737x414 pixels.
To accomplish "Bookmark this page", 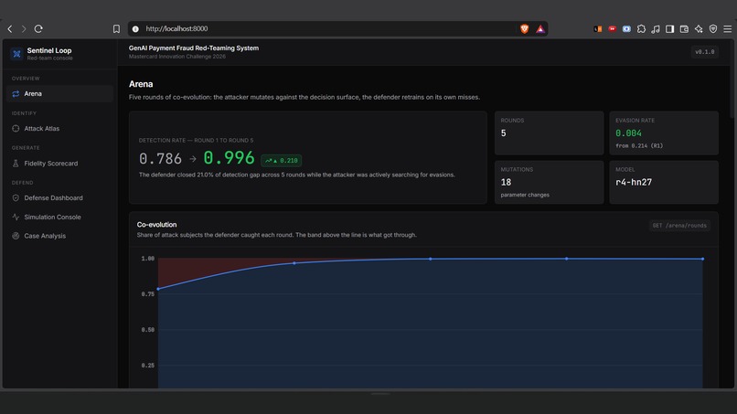I will pos(116,28).
